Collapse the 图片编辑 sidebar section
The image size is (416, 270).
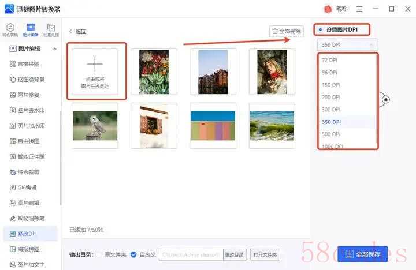[x=55, y=49]
